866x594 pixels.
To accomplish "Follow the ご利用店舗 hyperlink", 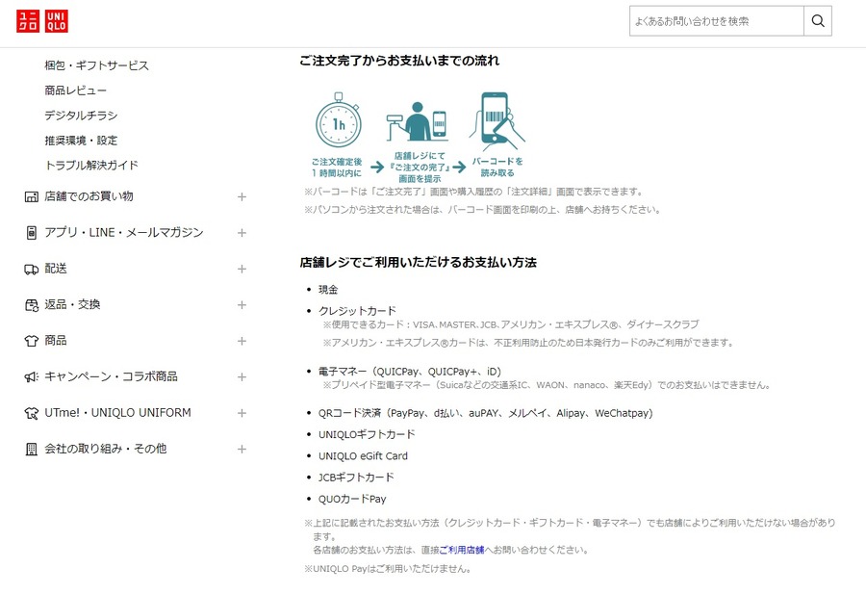I will click(462, 550).
